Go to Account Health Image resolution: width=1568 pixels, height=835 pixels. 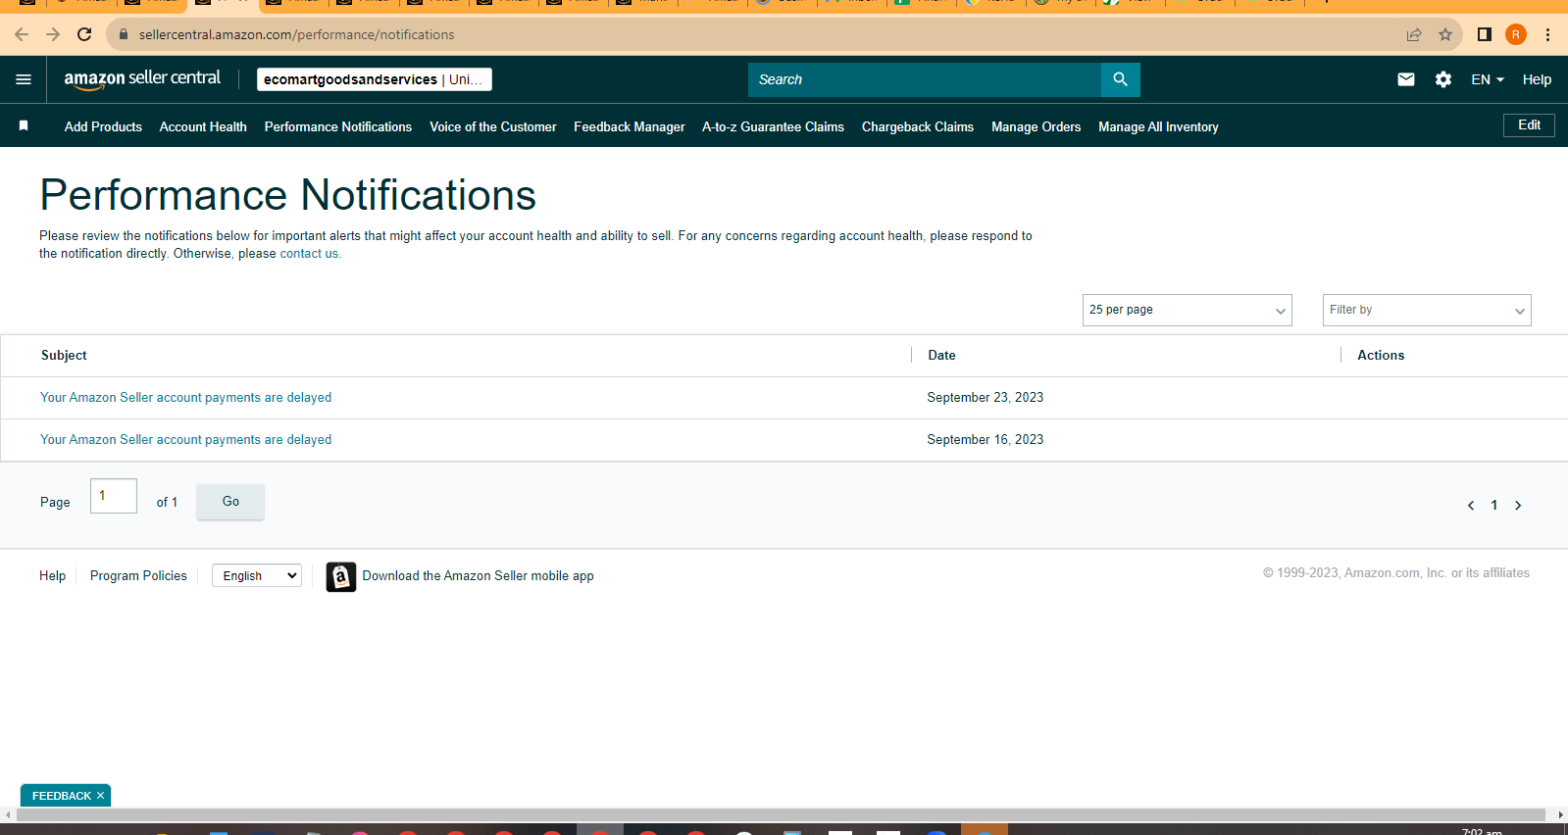pos(203,126)
